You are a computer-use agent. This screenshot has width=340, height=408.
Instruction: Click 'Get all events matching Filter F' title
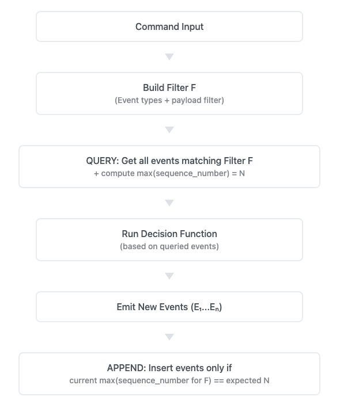(x=187, y=161)
